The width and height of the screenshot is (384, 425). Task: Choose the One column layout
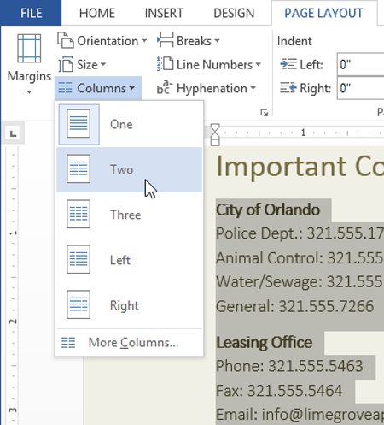point(130,125)
